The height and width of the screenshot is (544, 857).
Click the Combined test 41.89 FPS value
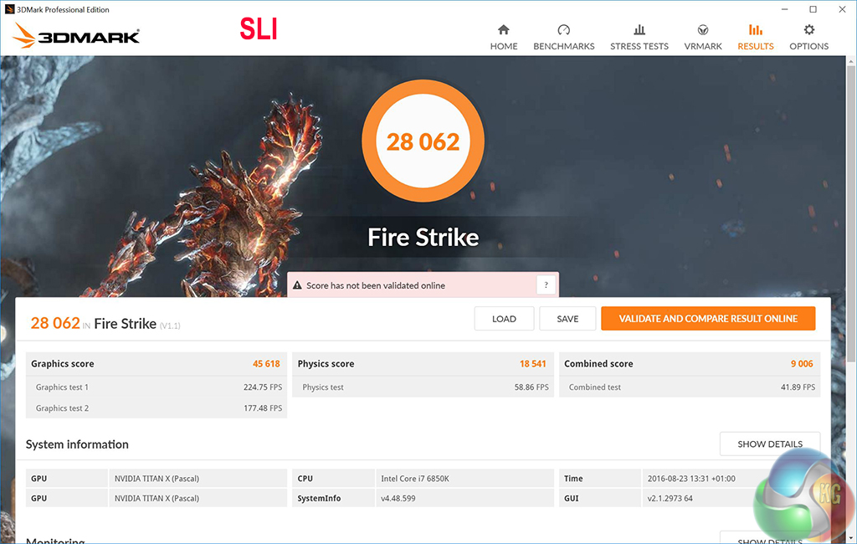click(x=798, y=387)
